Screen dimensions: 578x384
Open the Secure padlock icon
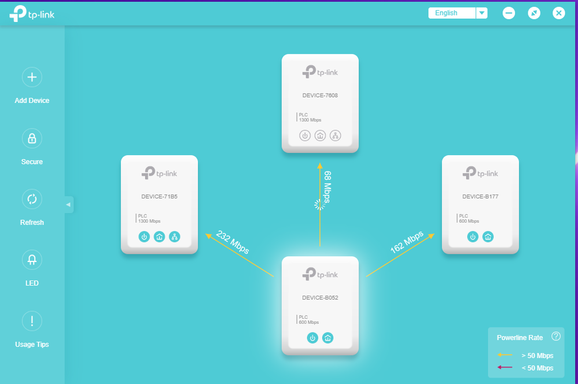pyautogui.click(x=32, y=138)
